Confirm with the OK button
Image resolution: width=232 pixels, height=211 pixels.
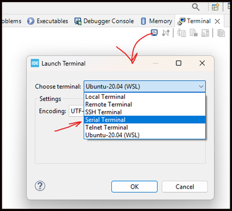[135, 187]
